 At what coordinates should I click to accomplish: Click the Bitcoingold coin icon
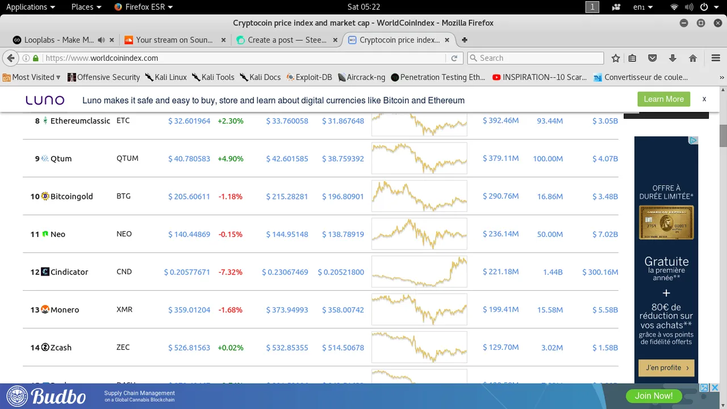[x=45, y=196]
